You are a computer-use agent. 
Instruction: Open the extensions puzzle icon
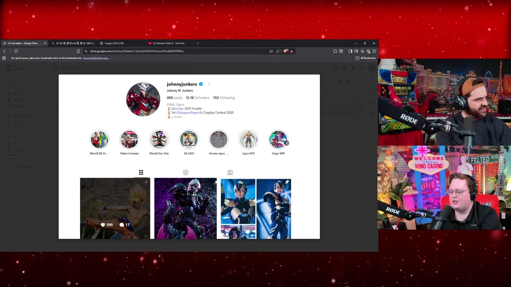pos(335,51)
